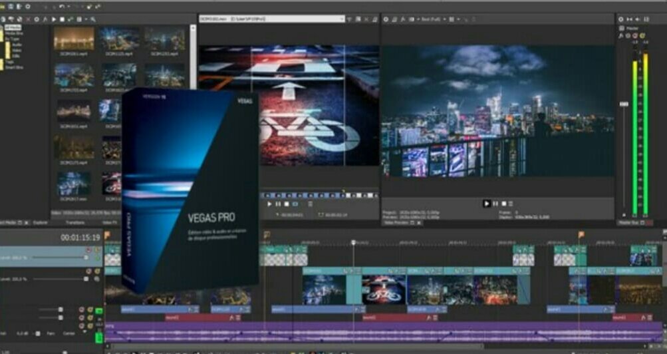Viewport: 667px width, 354px height.
Task: Click second video track Level slider handle
Action: (86, 279)
